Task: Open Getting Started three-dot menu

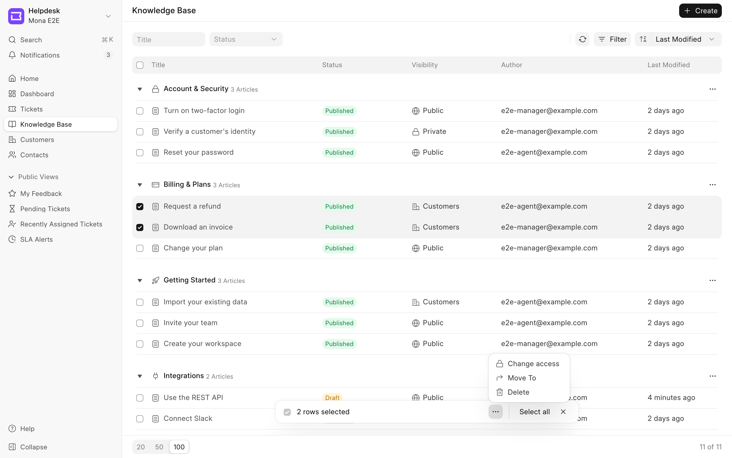Action: 712,280
